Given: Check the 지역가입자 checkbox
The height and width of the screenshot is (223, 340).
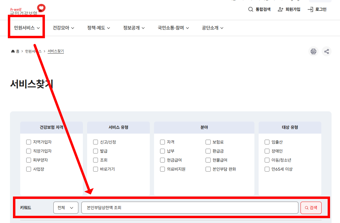Looking at the screenshot, I should (29, 142).
